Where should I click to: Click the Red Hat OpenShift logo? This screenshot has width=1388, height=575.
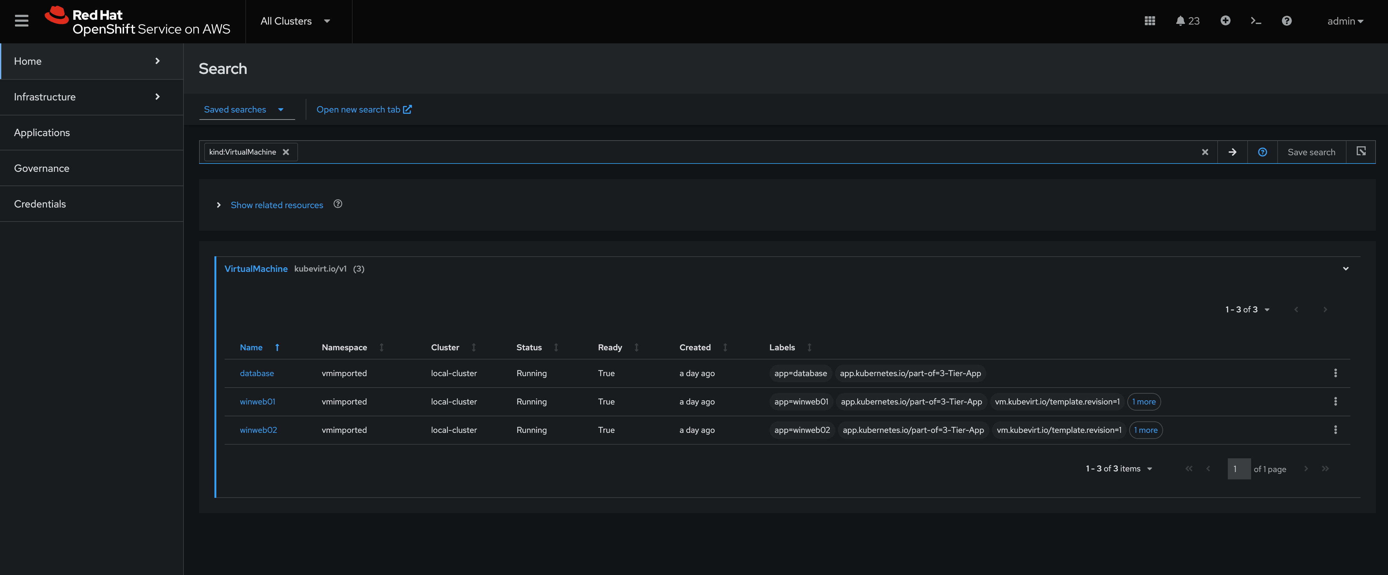pyautogui.click(x=138, y=22)
